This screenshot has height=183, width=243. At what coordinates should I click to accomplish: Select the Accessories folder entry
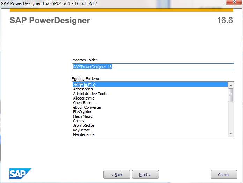(x=83, y=89)
